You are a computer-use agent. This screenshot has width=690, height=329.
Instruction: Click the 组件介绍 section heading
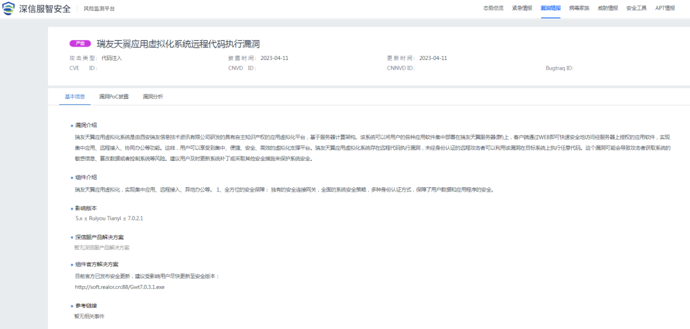pyautogui.click(x=86, y=177)
